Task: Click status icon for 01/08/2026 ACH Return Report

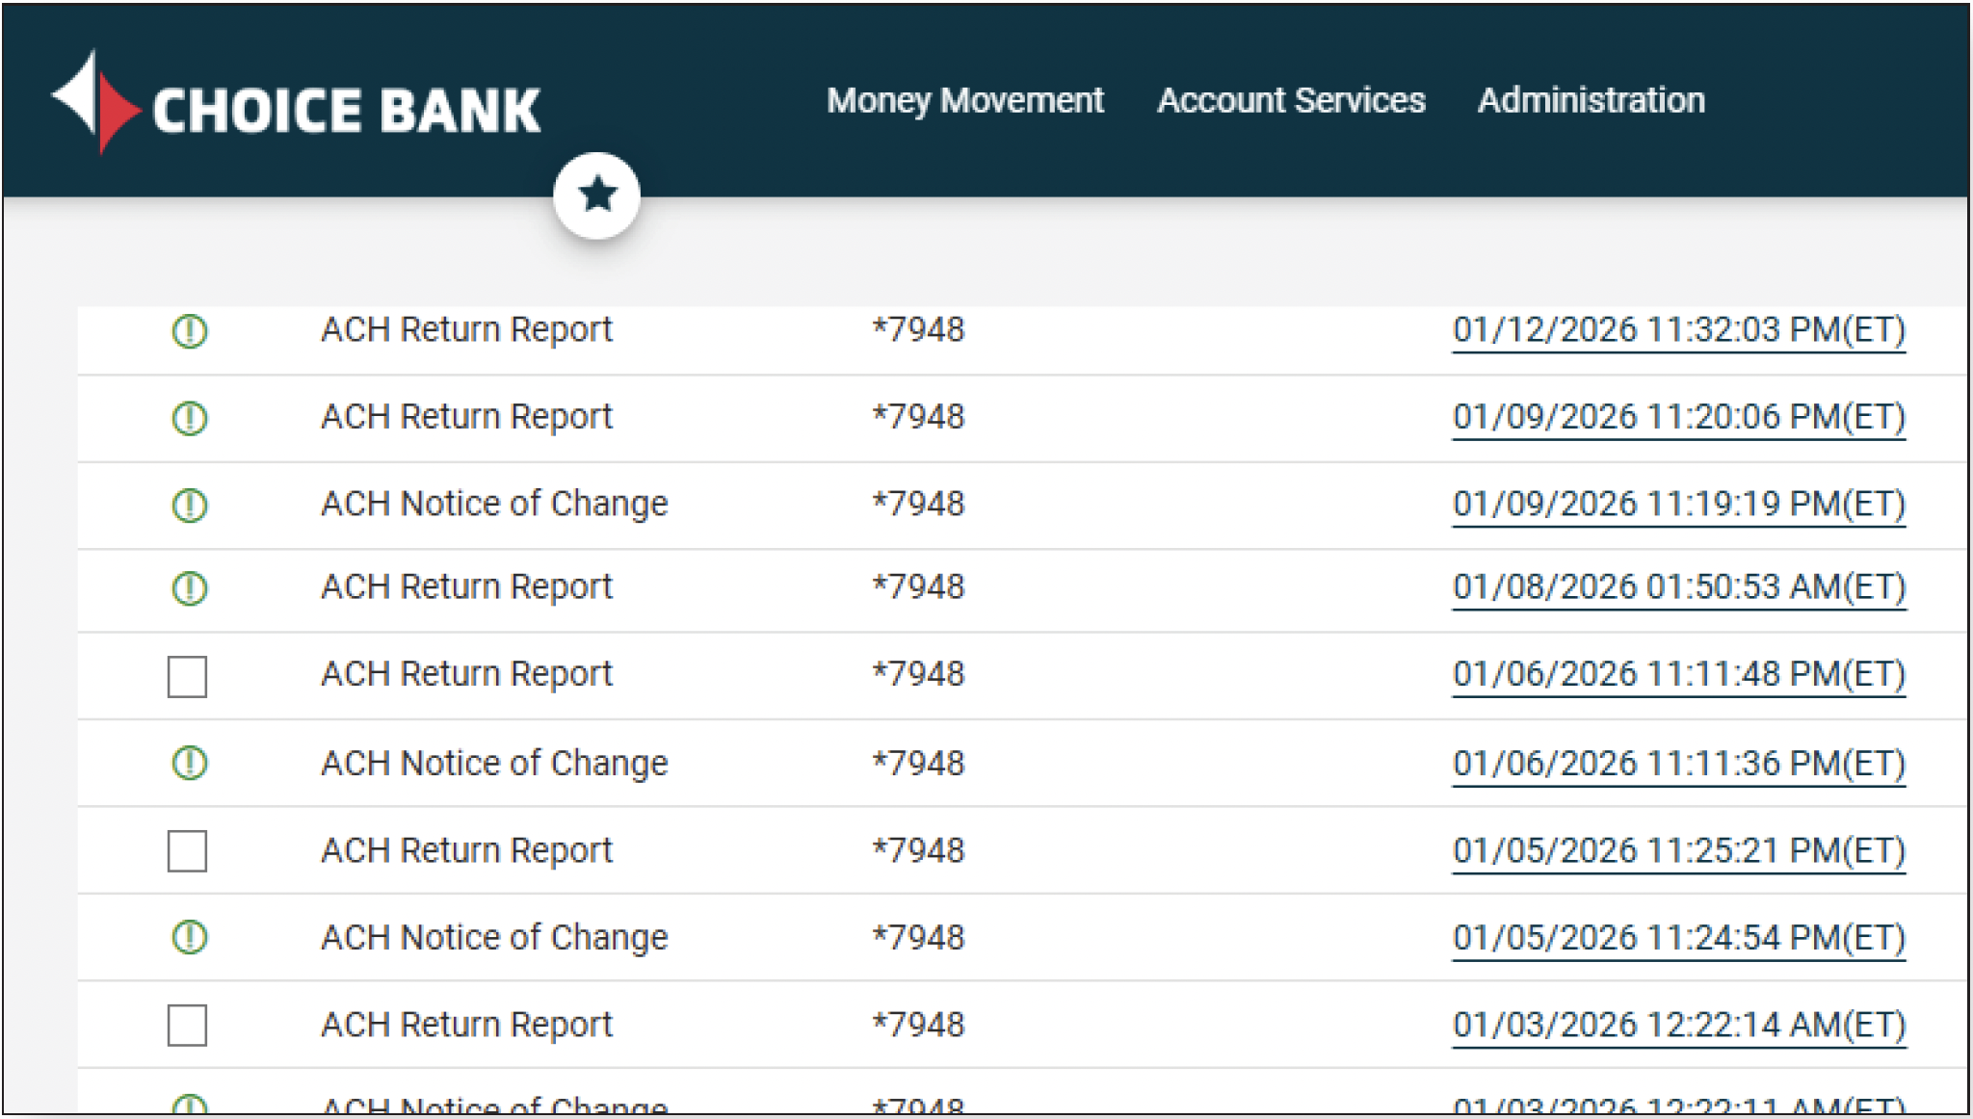Action: click(189, 587)
